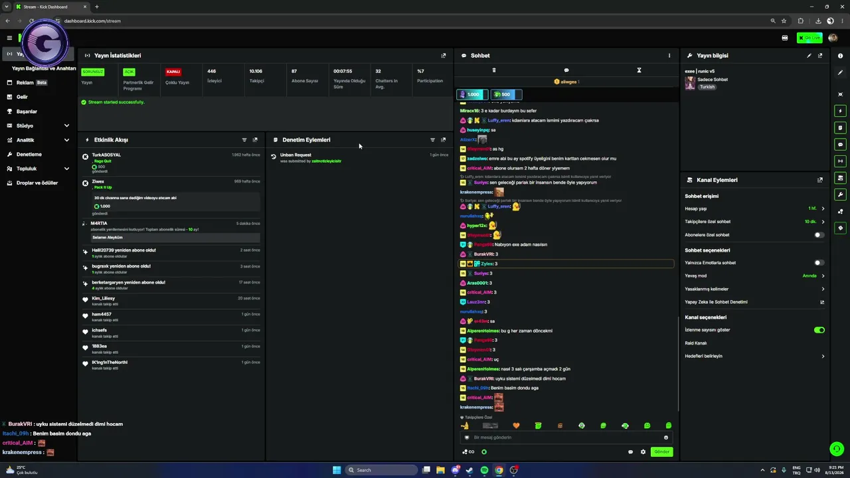Open the Sohbet three-dot menu
The width and height of the screenshot is (850, 478).
tap(669, 56)
